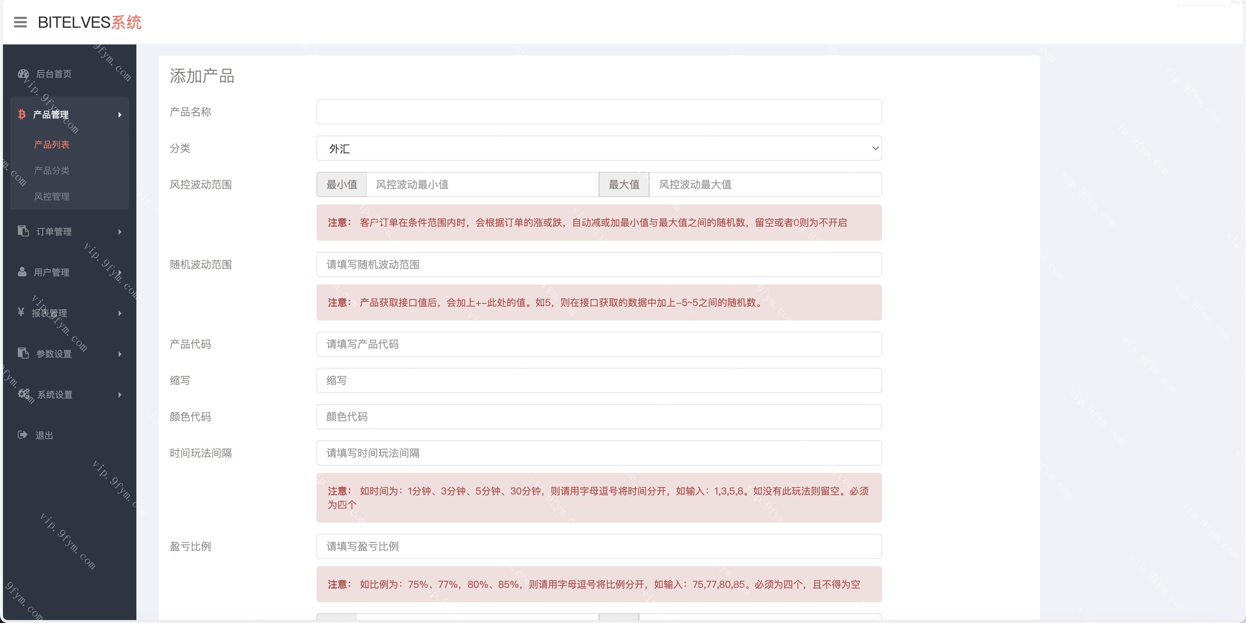Focus the 产品名称 input field
This screenshot has width=1246, height=623.
599,112
